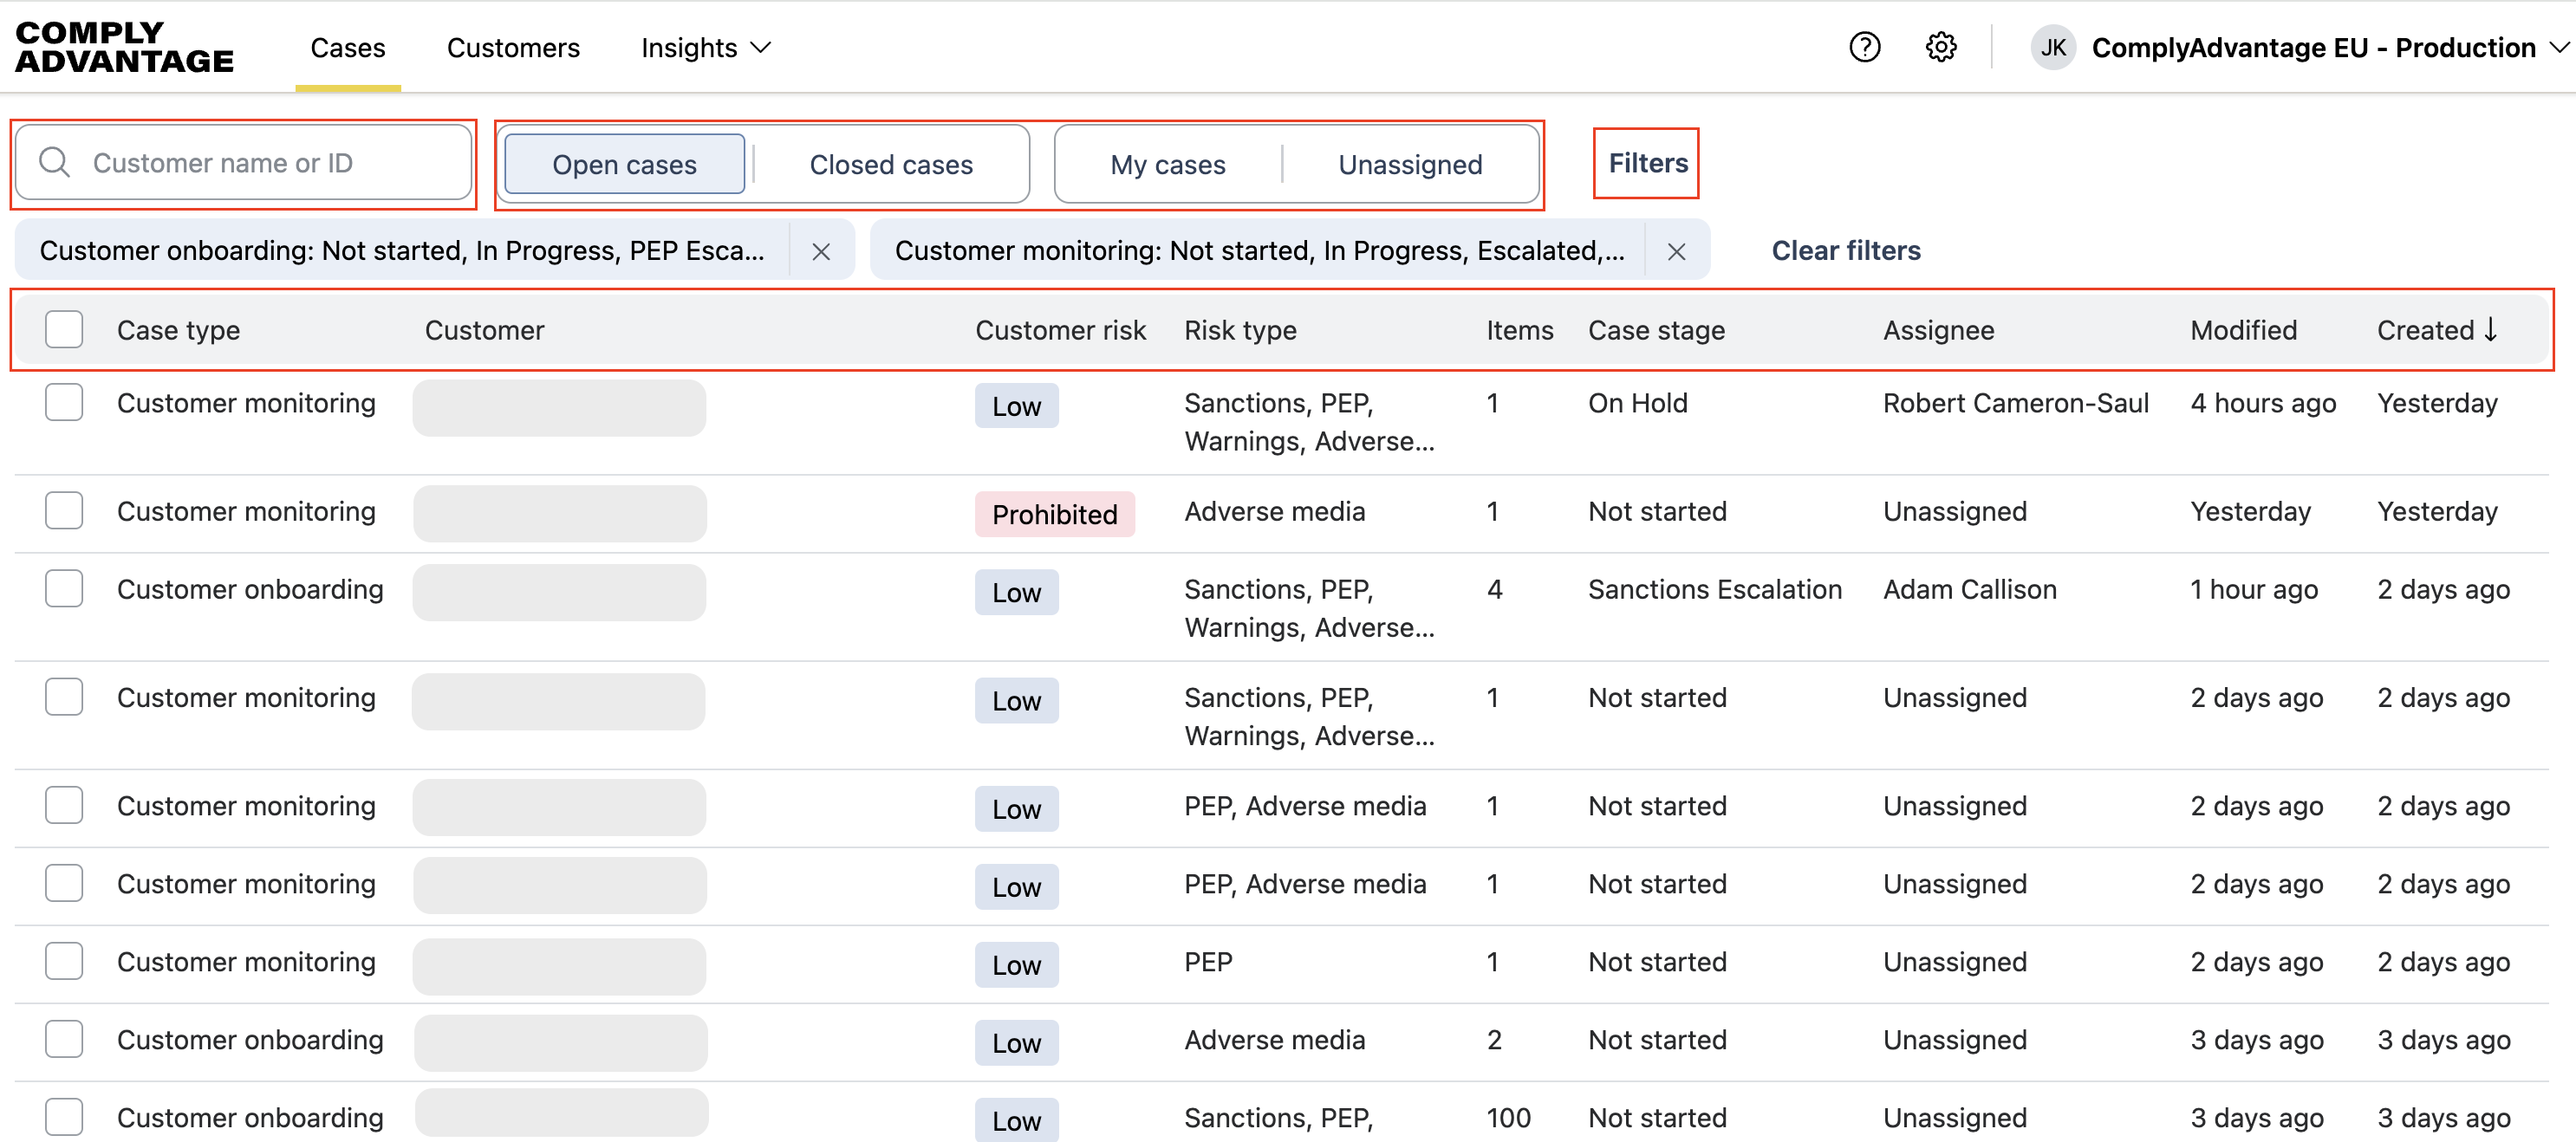Check the select-all checkbox in the header
Image resolution: width=2576 pixels, height=1142 pixels.
tap(64, 330)
